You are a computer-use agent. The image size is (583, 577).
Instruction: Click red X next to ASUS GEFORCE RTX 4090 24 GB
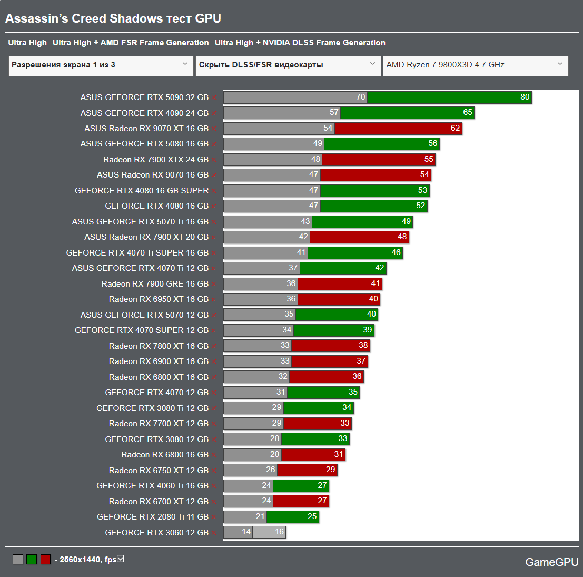pyautogui.click(x=214, y=113)
